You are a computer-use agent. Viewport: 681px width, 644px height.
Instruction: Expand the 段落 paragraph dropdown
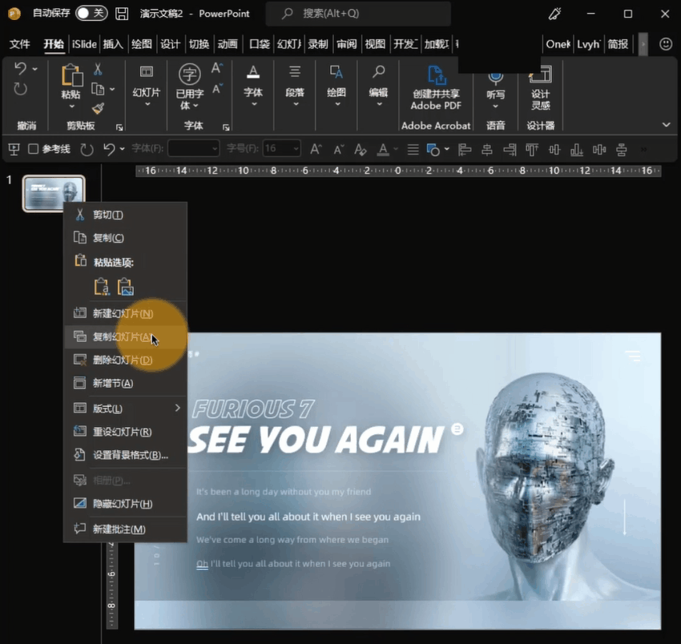296,104
